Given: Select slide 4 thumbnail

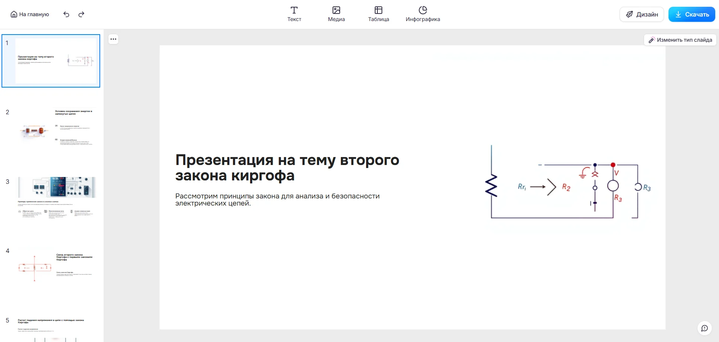Looking at the screenshot, I should point(56,269).
